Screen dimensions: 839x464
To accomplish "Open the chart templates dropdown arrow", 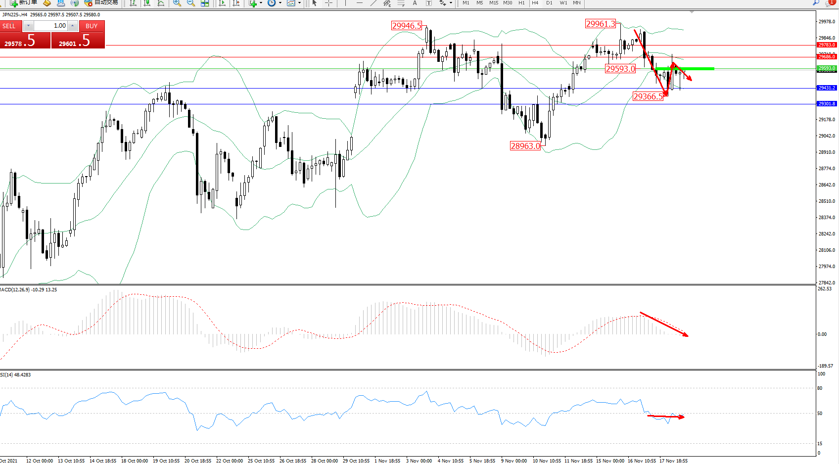I will tap(299, 3).
